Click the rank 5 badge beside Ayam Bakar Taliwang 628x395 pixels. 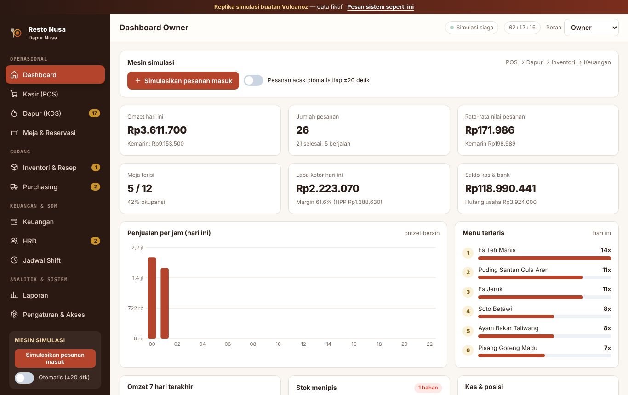coord(468,331)
